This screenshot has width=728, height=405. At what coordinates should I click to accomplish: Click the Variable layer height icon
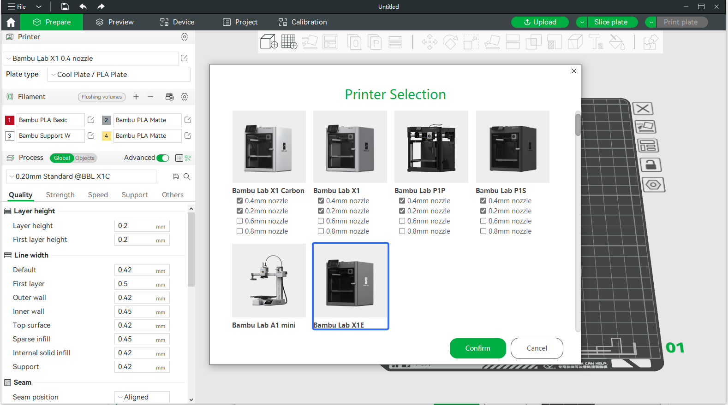[x=395, y=42]
